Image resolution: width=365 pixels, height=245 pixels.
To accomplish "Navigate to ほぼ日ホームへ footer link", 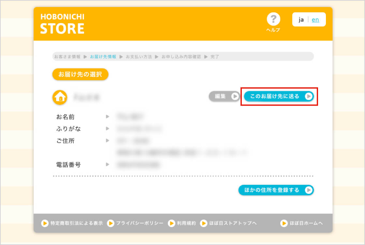I will click(302, 223).
